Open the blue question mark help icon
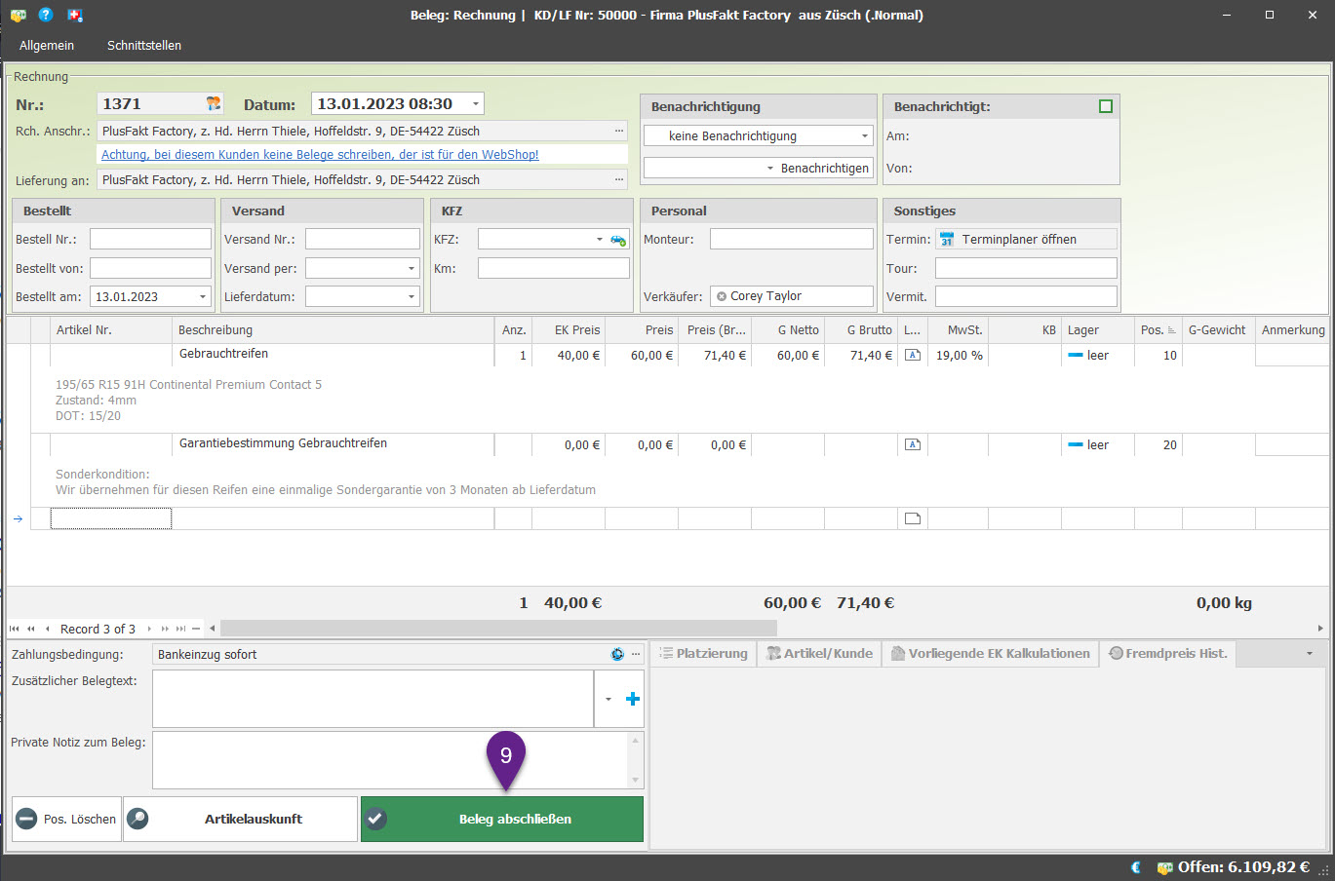1335x881 pixels. 46,15
